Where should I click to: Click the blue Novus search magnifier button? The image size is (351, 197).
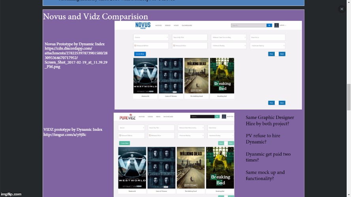point(269,26)
